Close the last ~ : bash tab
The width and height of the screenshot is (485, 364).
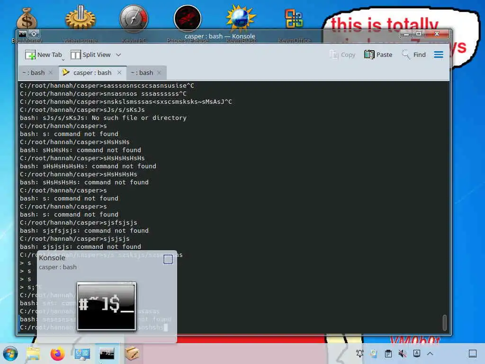[x=159, y=73]
